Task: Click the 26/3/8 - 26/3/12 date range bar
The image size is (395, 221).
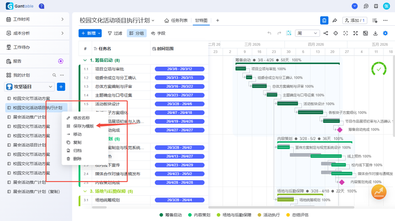Action: 180,69
